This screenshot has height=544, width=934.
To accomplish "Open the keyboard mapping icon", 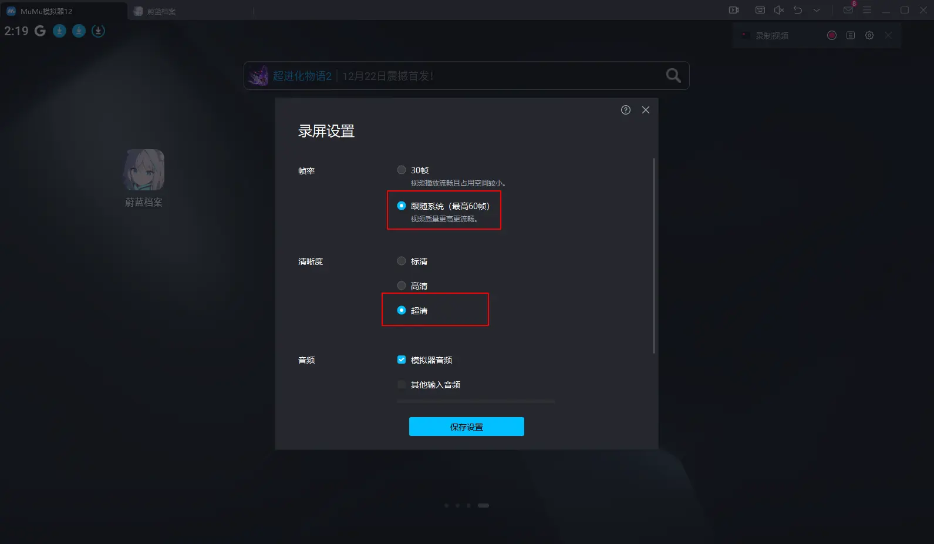I will pos(760,10).
